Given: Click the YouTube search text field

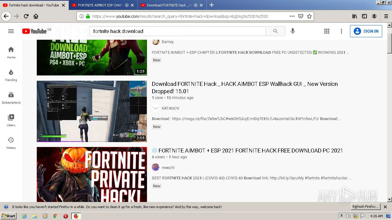Looking at the screenshot, I should pos(178,31).
